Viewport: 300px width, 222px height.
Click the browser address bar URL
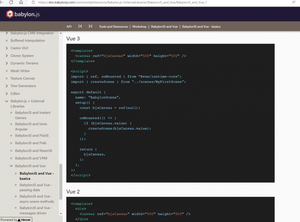coord(123,2)
